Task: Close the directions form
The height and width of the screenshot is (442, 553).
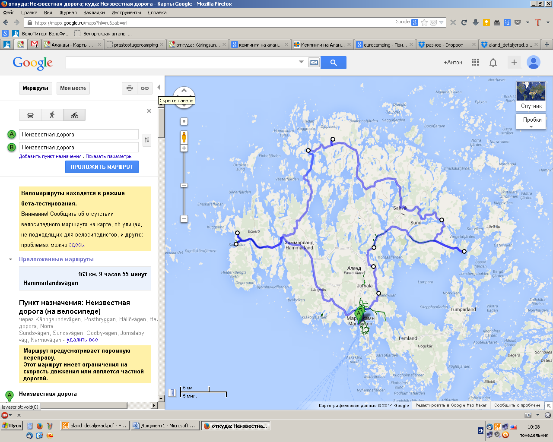Action: click(x=149, y=111)
